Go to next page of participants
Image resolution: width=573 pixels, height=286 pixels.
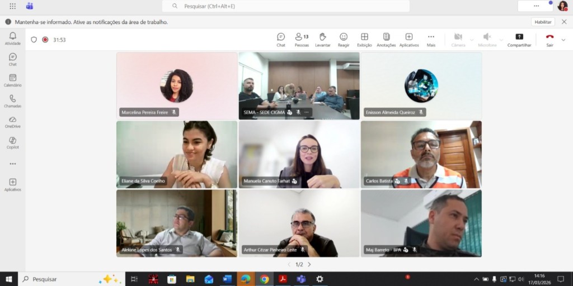(x=309, y=265)
